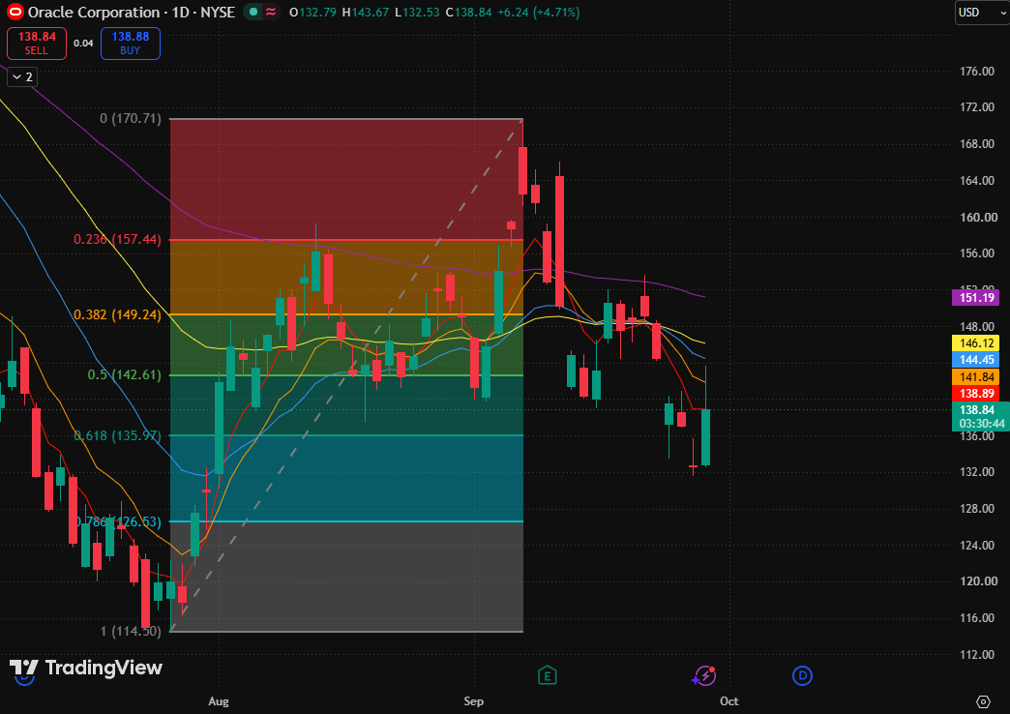
Task: Click the 138.88 BUY button
Action: pos(130,44)
